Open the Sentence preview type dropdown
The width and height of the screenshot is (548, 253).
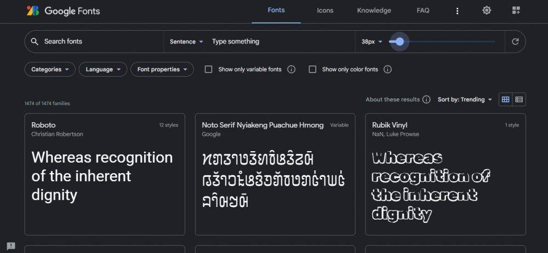point(186,42)
